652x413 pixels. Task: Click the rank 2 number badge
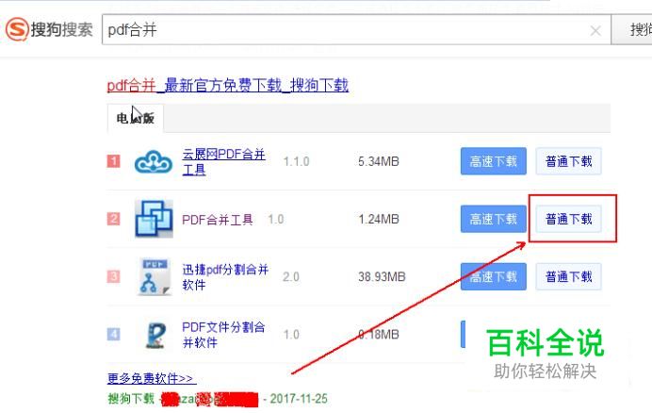pos(113,219)
